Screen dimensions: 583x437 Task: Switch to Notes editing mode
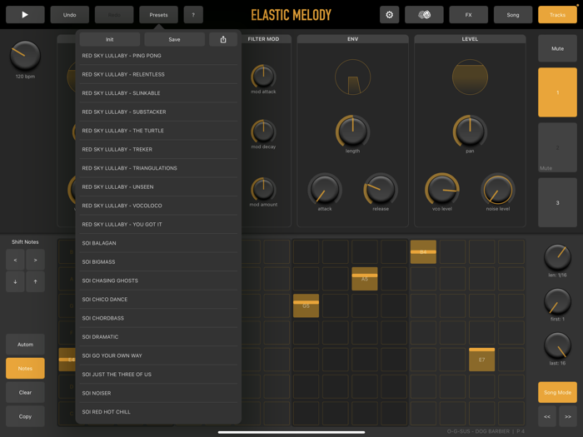pyautogui.click(x=25, y=368)
